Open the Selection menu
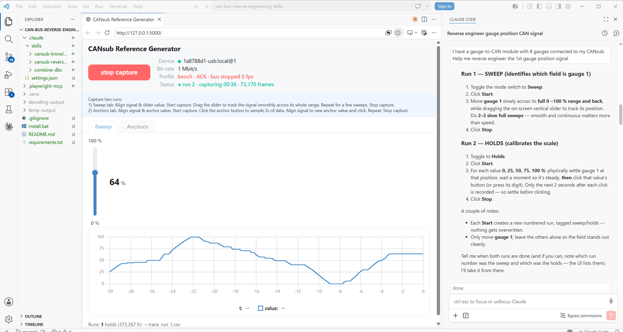This screenshot has width=623, height=332. point(52,6)
